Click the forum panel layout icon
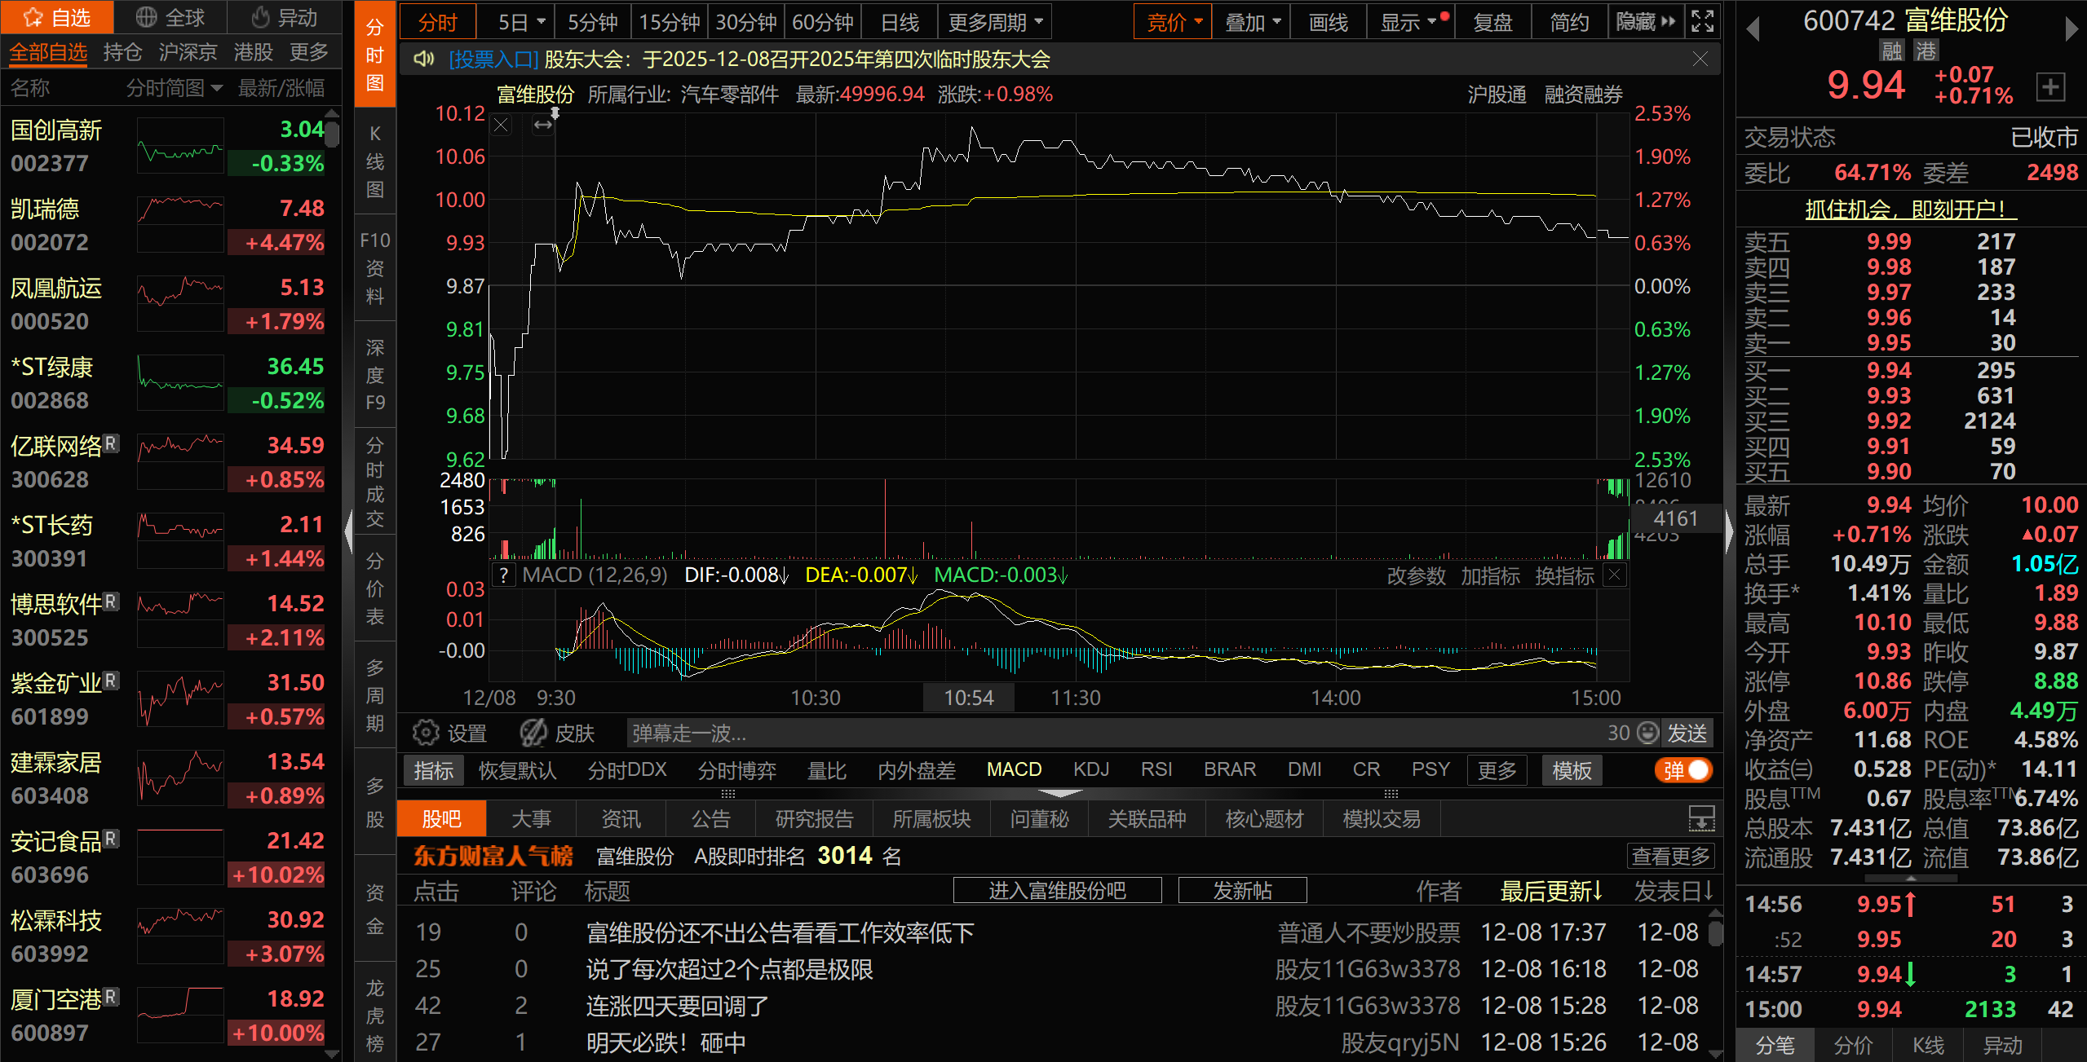Screen dimensions: 2087x1062 [x=1701, y=818]
